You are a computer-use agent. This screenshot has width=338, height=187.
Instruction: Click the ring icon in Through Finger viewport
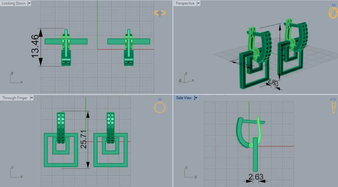point(160,106)
